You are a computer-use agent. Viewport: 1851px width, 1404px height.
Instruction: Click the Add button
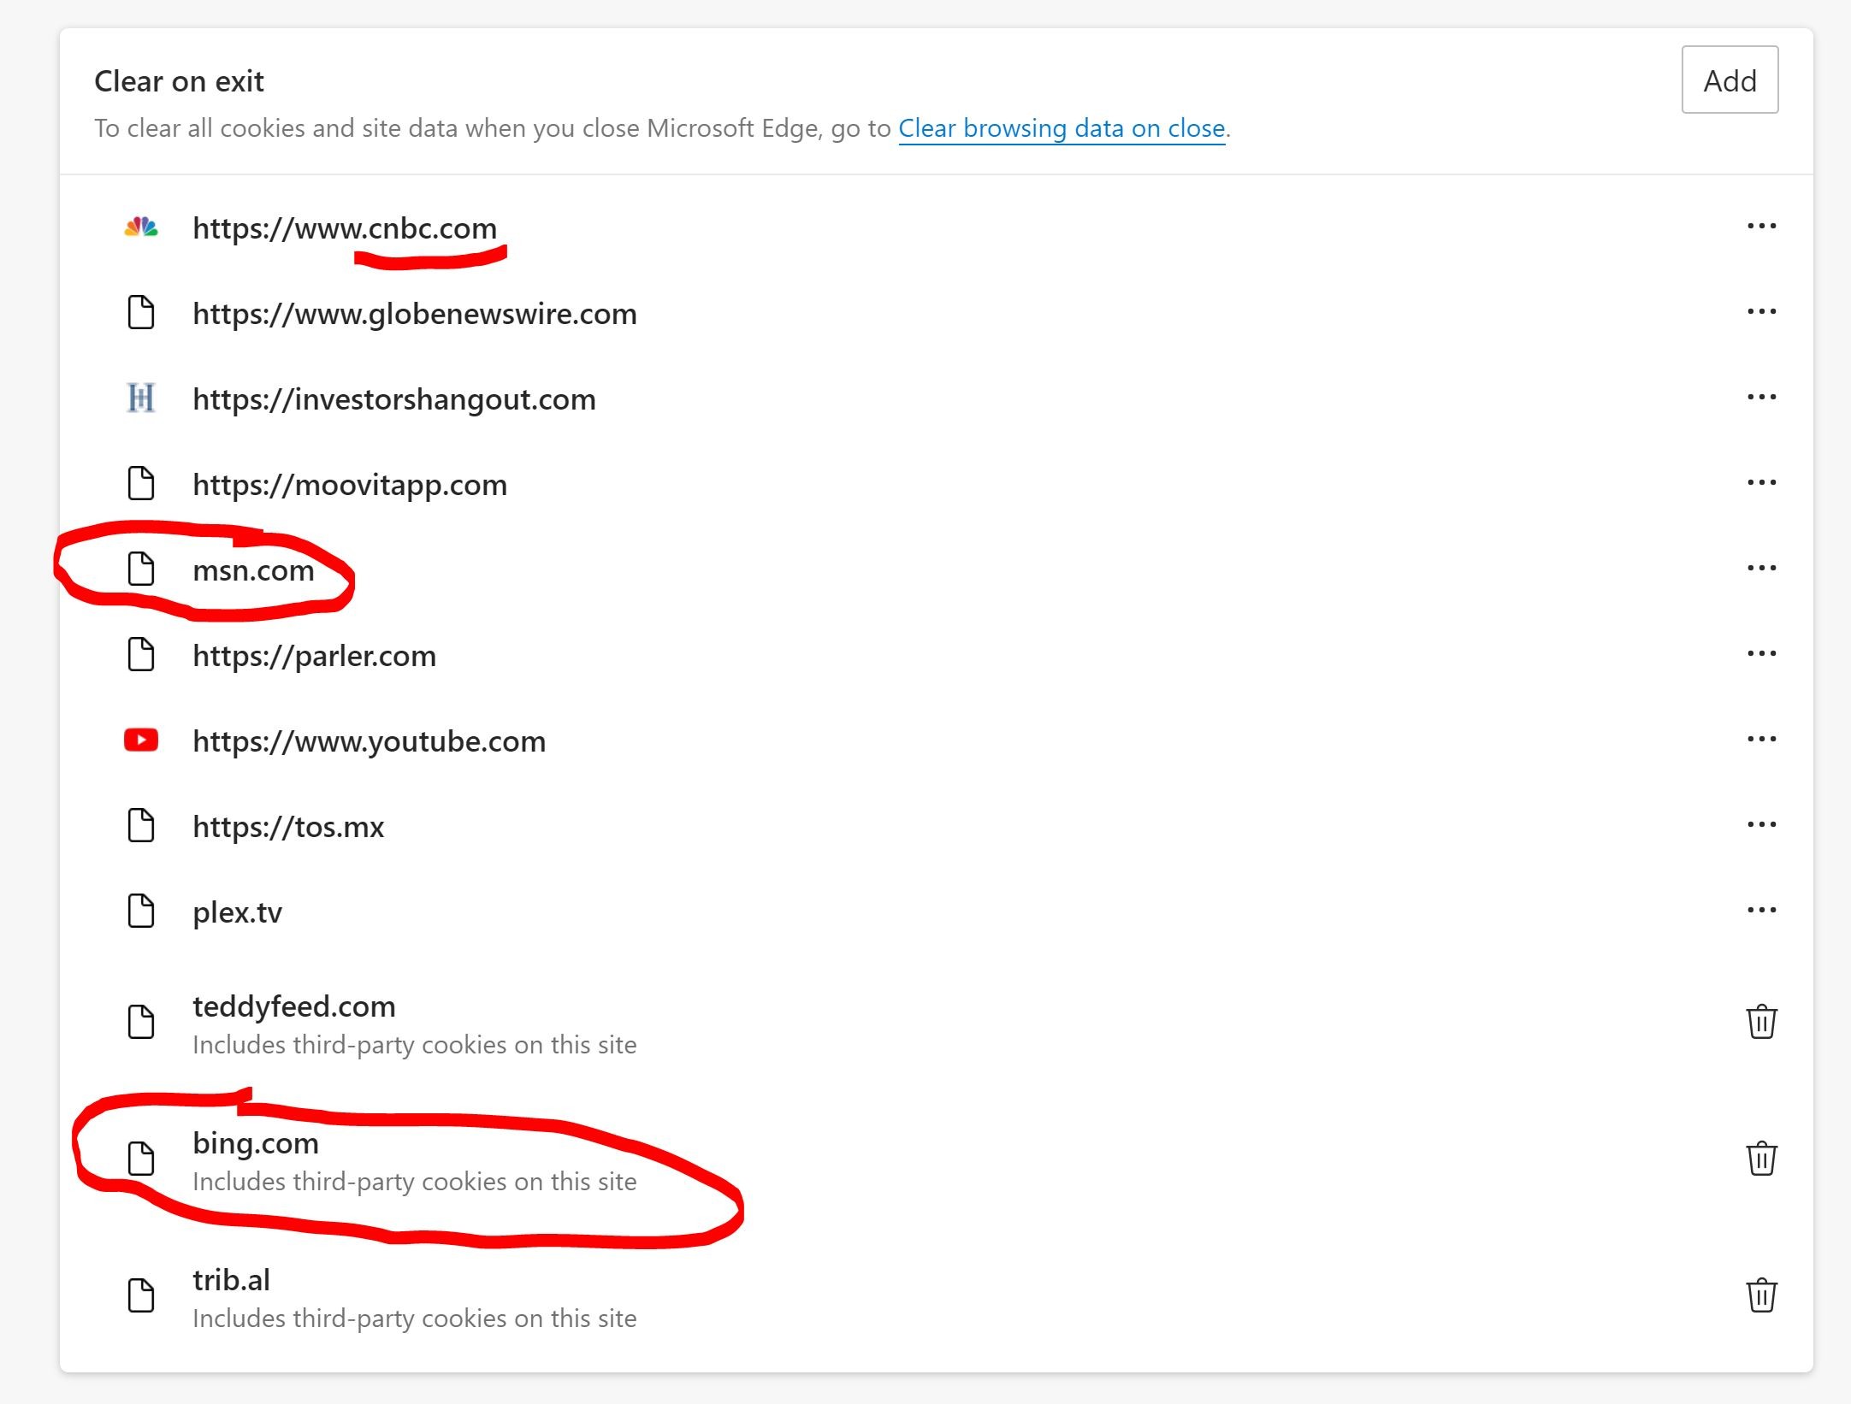point(1729,80)
